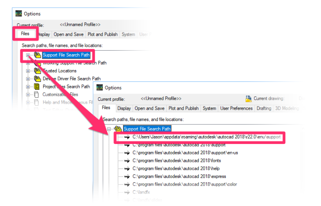Click arrow icon beside express path
321x206 pixels.
(x=127, y=177)
